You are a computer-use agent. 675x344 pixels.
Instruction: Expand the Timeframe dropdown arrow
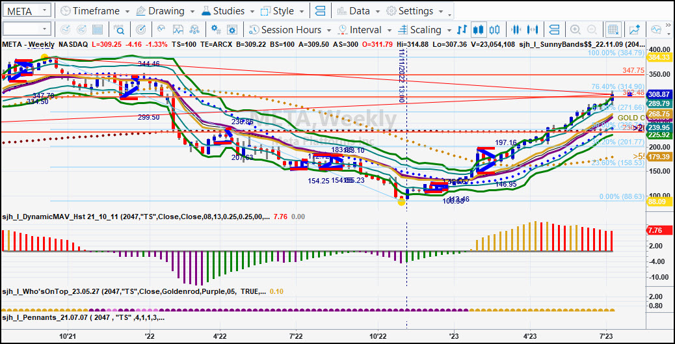127,12
